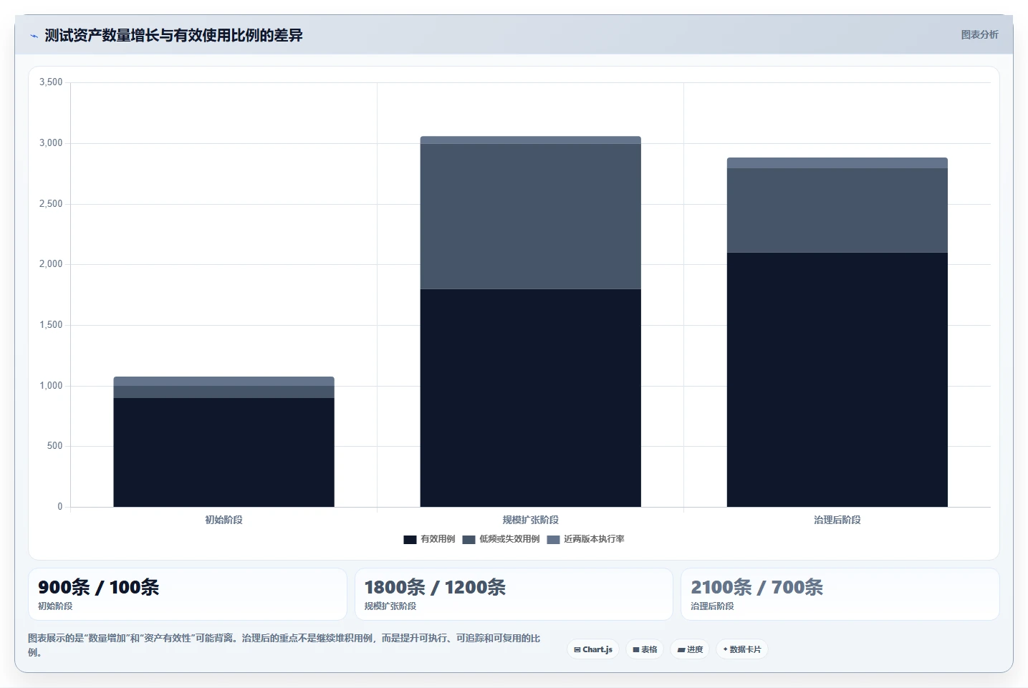
Task: Click the 近两版本执行率 legend color box
Action: (553, 540)
